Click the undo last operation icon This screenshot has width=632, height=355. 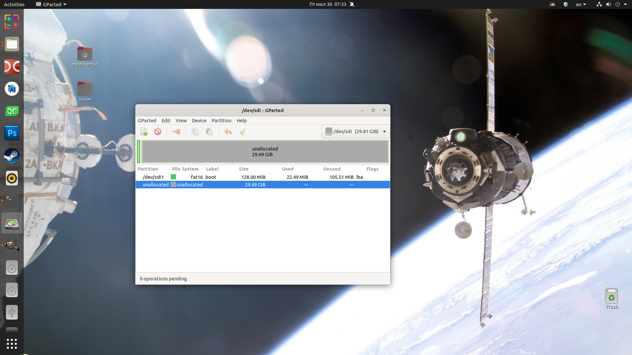pyautogui.click(x=227, y=131)
